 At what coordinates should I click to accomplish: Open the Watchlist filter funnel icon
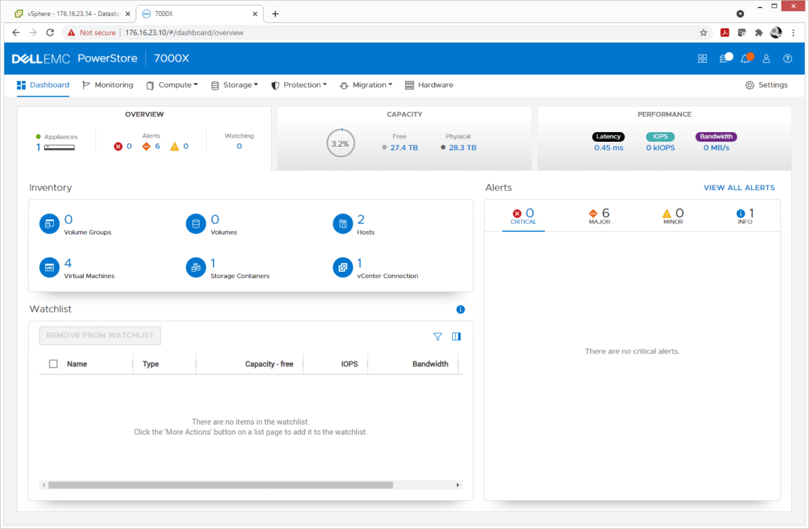pos(438,337)
